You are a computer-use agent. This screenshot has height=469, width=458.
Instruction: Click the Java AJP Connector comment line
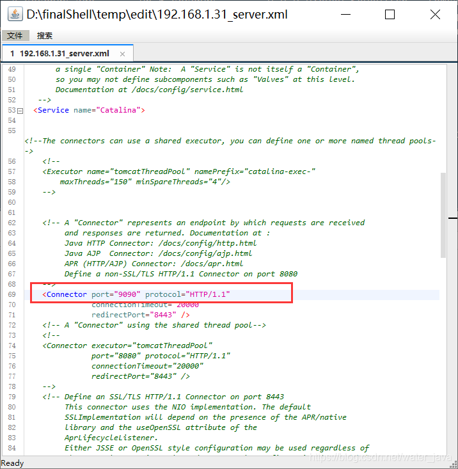tap(158, 253)
